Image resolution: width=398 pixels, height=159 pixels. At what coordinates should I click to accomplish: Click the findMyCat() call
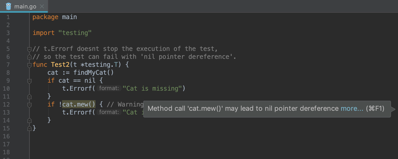93,73
